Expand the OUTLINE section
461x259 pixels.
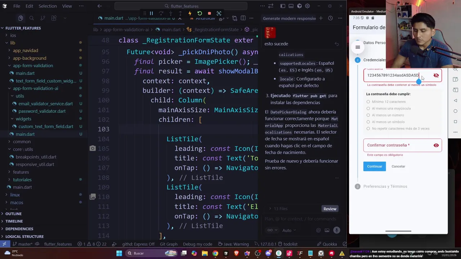13,214
